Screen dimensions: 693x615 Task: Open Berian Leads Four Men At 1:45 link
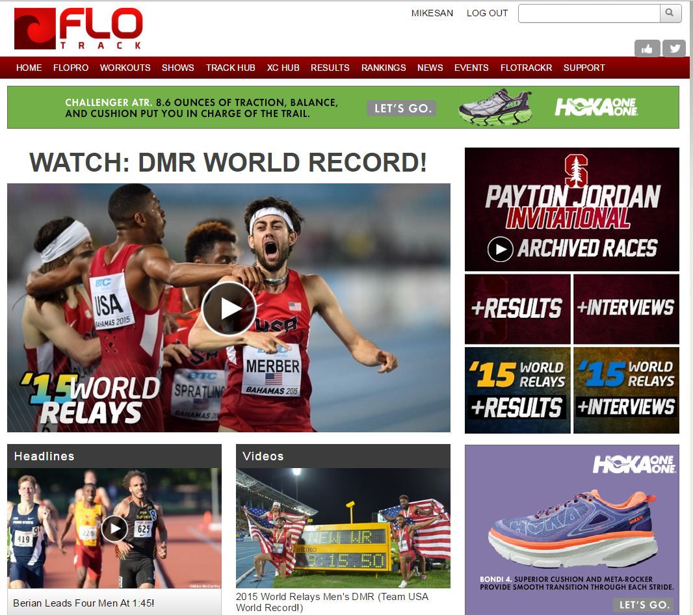(83, 603)
